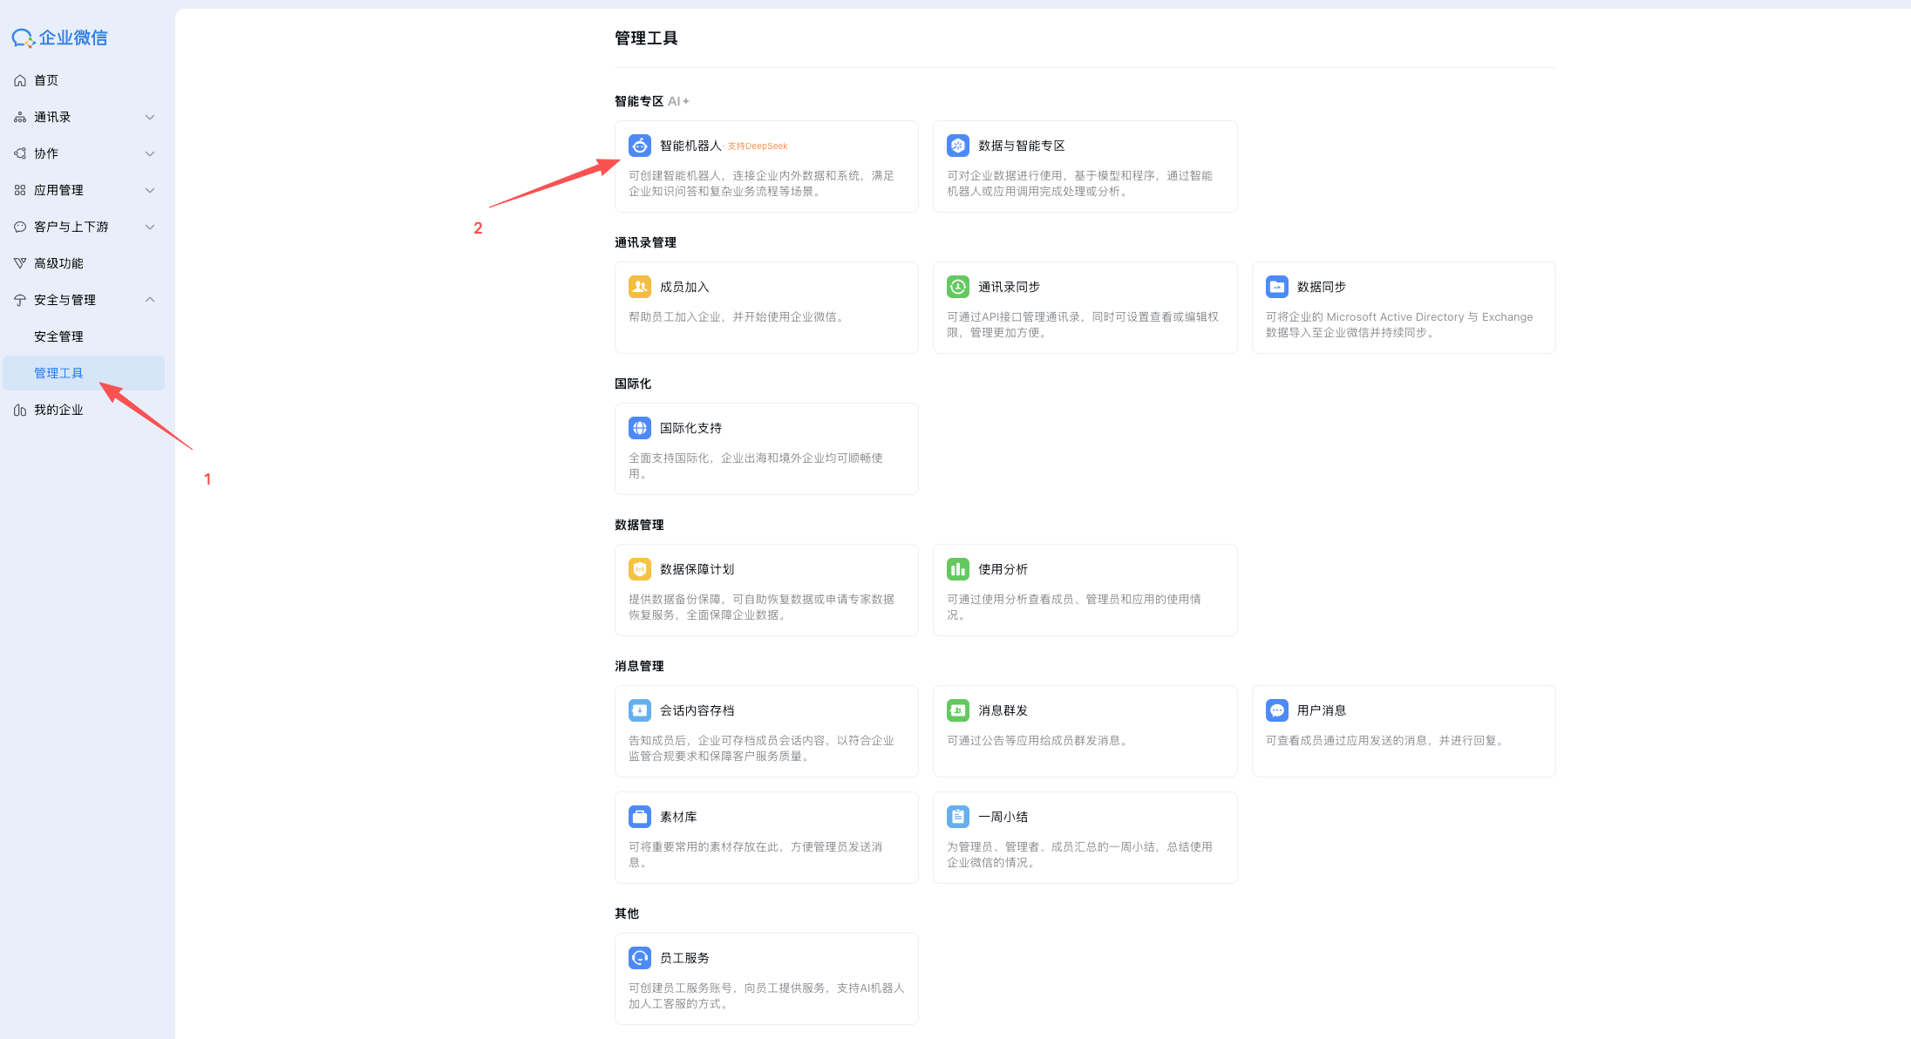Image resolution: width=1911 pixels, height=1039 pixels.
Task: Click the 通讯录同步 contact sync icon
Action: coord(957,286)
